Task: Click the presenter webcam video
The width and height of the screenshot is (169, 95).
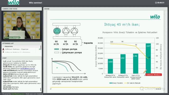Action: coord(22,25)
